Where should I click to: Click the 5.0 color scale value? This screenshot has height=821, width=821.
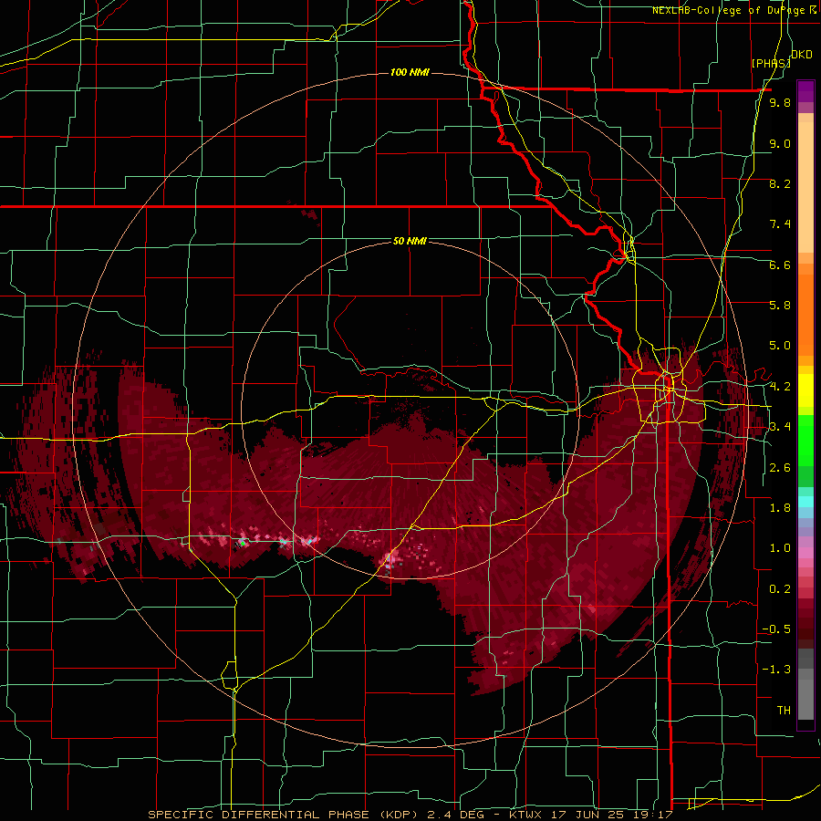[780, 346]
